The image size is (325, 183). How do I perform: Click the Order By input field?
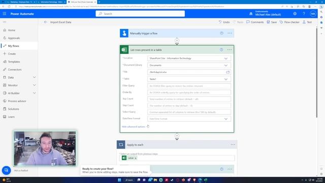point(189,93)
